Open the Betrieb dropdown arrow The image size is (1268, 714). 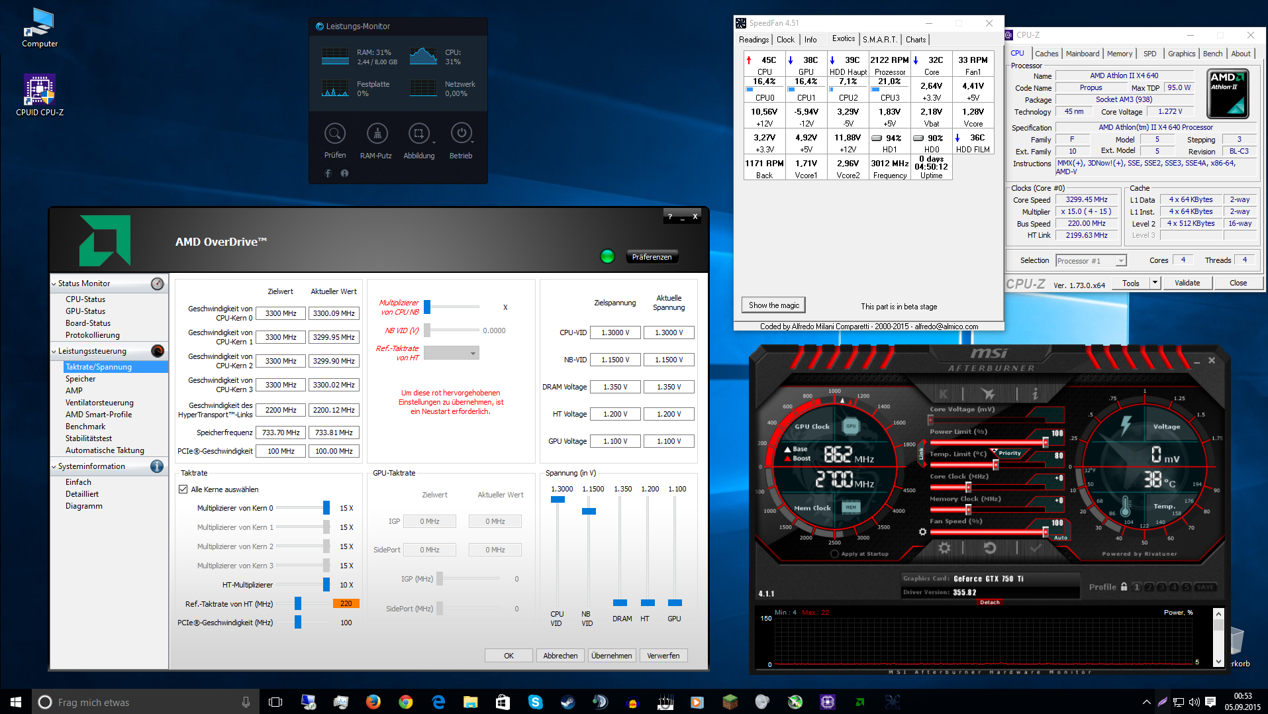pyautogui.click(x=473, y=142)
